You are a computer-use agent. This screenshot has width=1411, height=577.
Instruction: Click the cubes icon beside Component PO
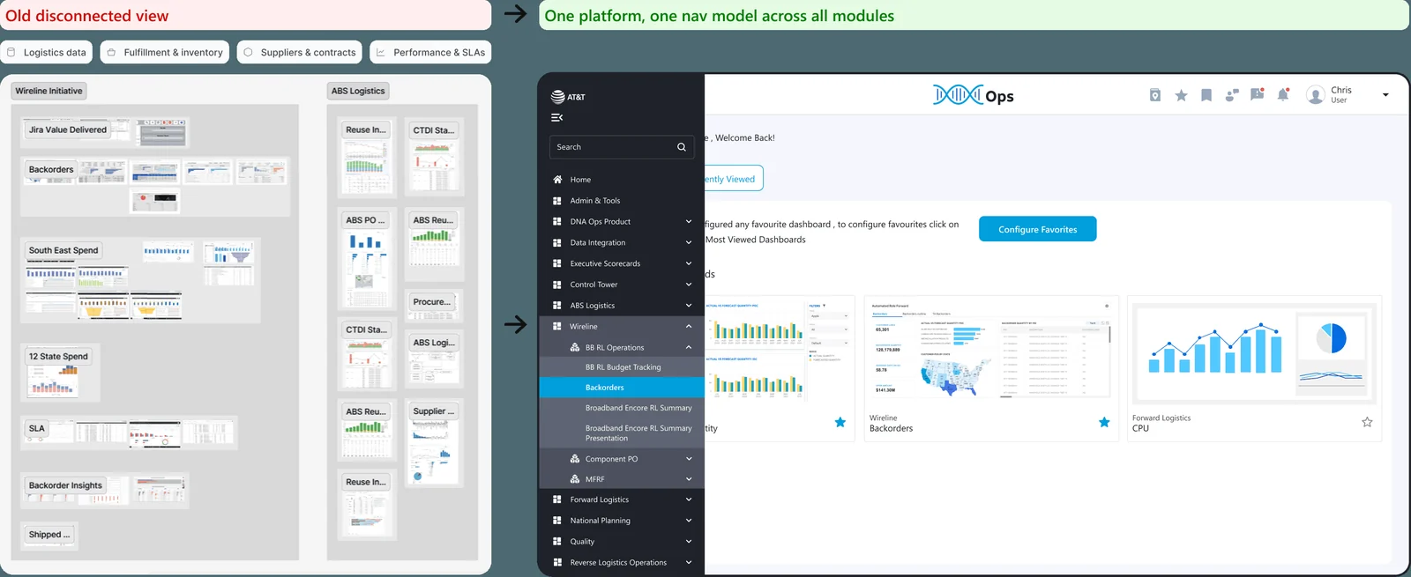[x=575, y=459]
